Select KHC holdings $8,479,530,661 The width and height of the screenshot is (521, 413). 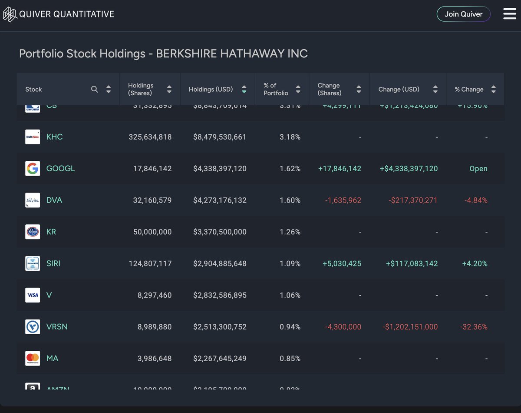click(x=220, y=137)
